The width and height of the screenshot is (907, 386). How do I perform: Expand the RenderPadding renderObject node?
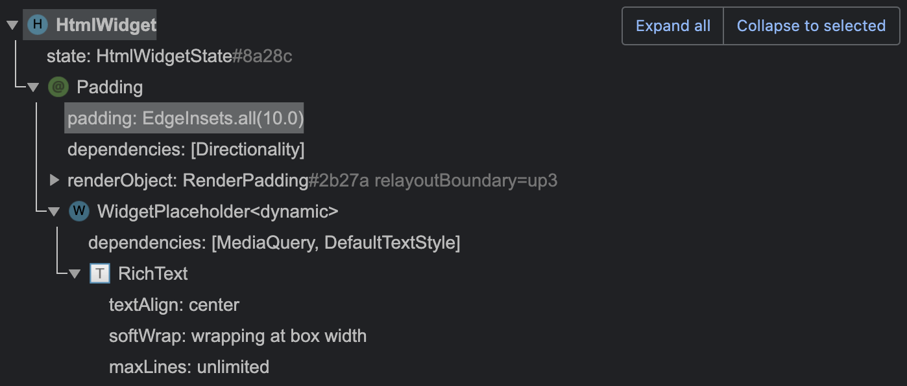(53, 180)
